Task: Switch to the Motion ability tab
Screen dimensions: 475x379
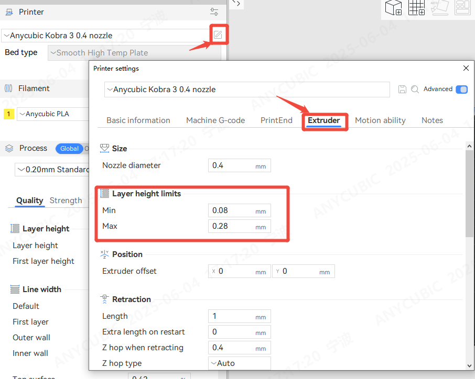Action: (x=380, y=120)
